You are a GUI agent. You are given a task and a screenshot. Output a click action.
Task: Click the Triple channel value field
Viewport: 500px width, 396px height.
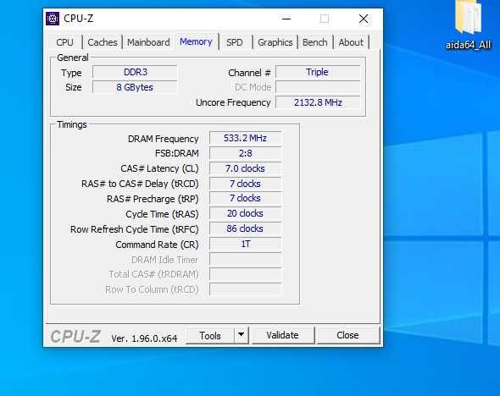coord(318,72)
